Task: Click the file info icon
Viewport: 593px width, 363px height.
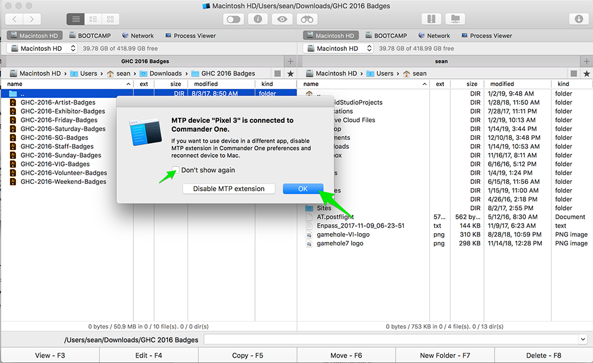Action: 258,19
